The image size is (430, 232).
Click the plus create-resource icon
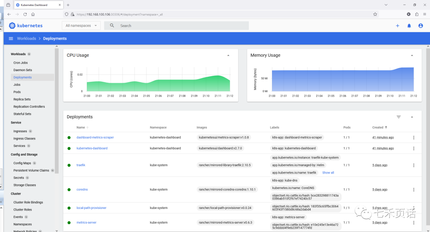(397, 26)
